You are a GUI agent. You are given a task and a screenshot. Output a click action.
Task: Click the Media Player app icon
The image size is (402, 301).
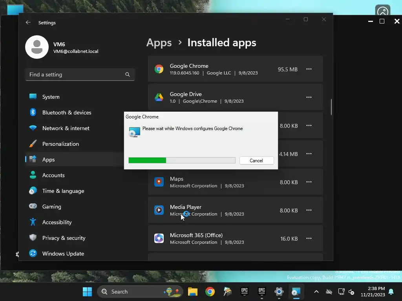(x=159, y=210)
